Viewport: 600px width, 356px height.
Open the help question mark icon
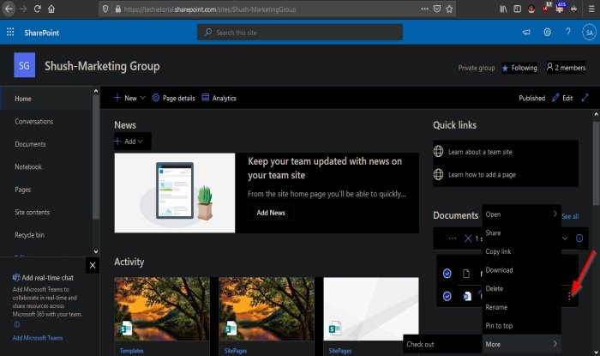pyautogui.click(x=567, y=32)
